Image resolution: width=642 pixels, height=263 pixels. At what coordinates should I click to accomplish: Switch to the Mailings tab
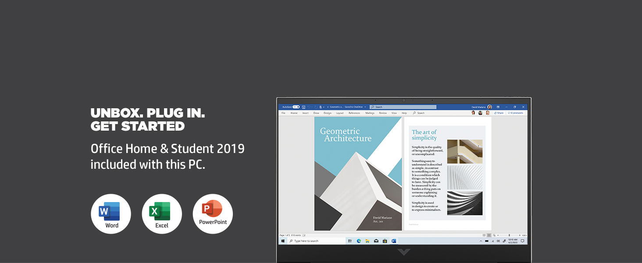point(370,113)
